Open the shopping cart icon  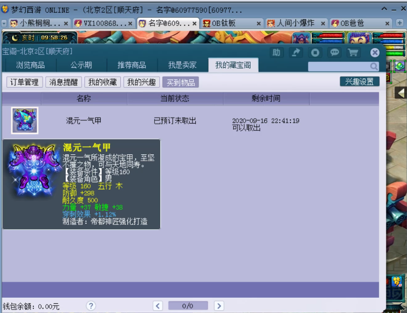(353, 53)
